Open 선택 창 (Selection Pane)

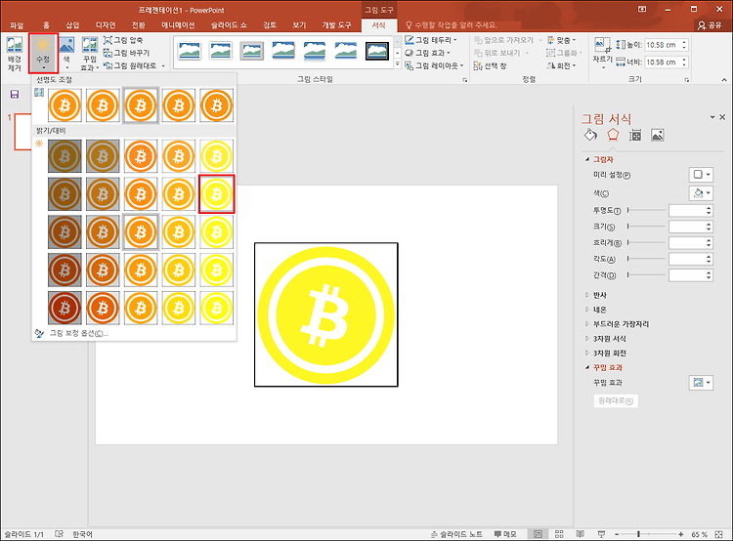490,65
